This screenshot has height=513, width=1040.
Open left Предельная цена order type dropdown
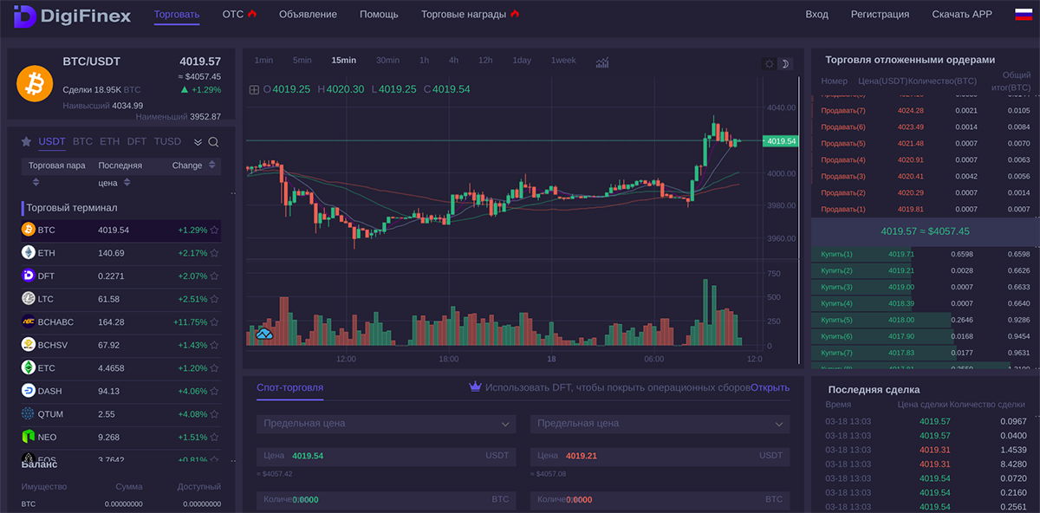pos(386,424)
